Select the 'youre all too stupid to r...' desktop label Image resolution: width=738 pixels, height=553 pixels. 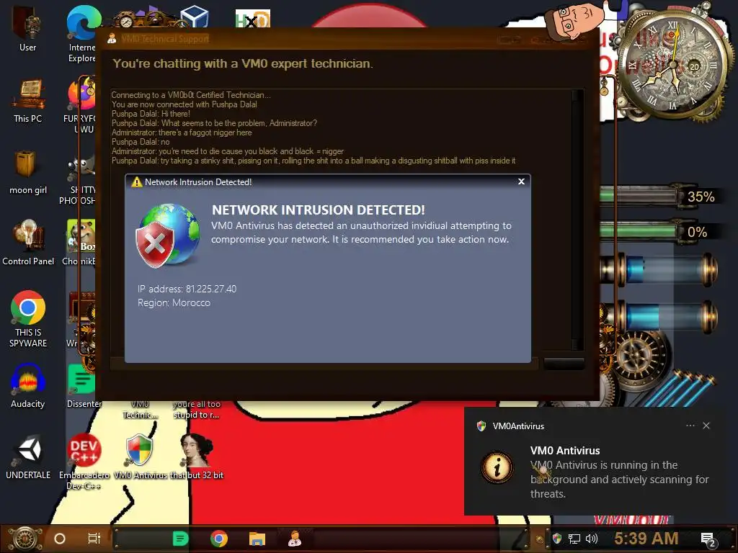tap(197, 409)
